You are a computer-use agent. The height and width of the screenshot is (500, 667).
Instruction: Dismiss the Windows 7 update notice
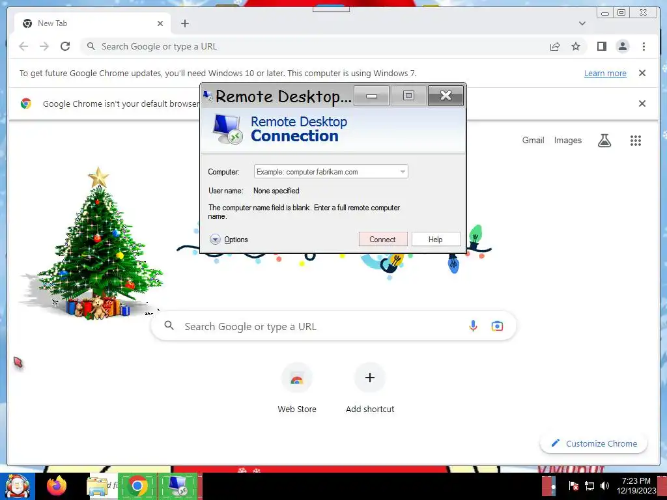[x=642, y=73]
